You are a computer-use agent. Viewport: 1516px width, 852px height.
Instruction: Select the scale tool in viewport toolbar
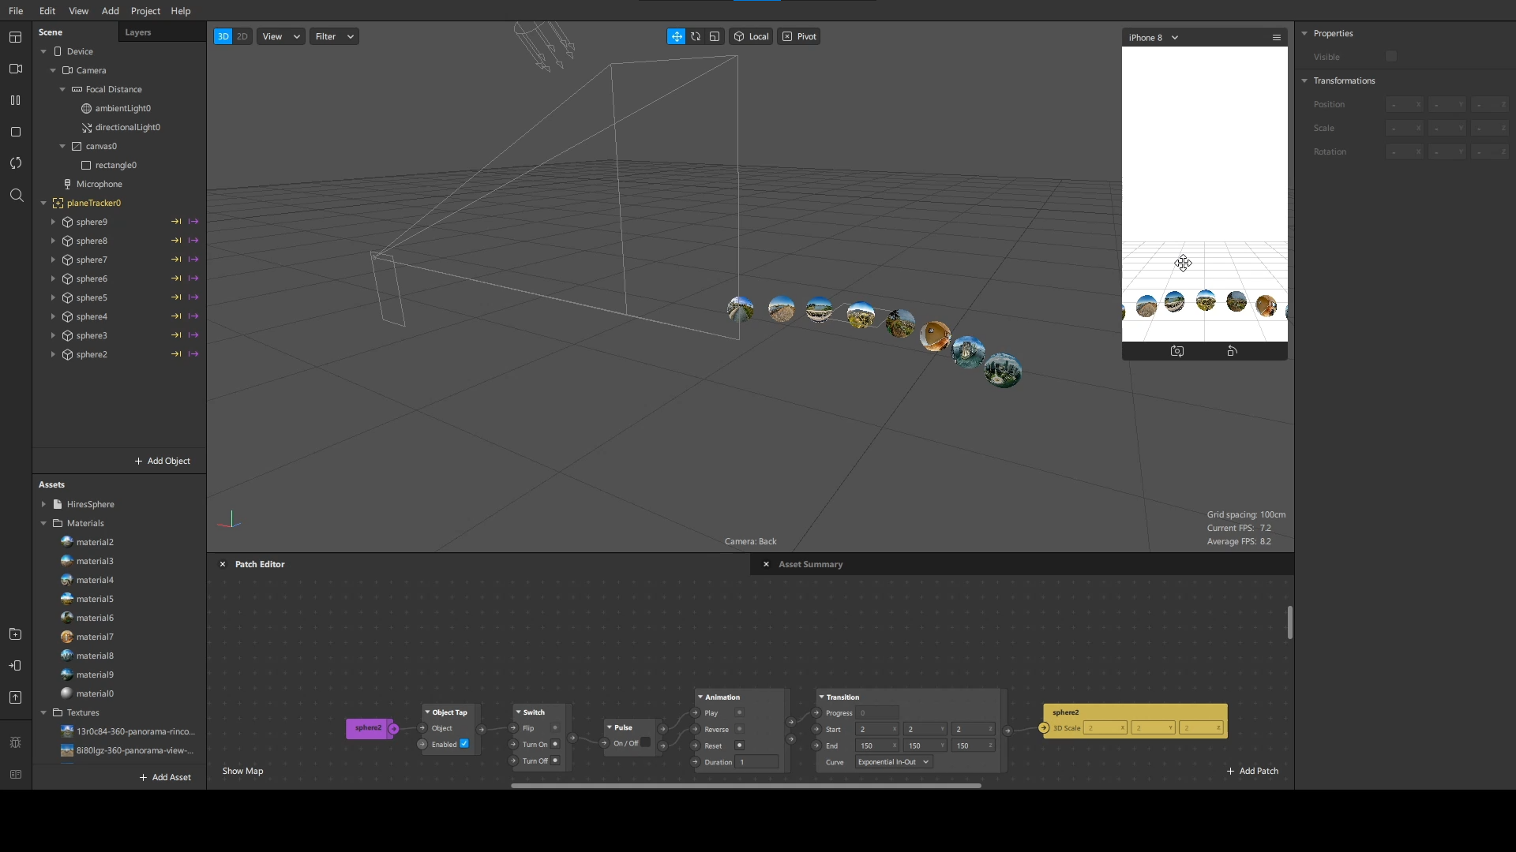(x=715, y=36)
